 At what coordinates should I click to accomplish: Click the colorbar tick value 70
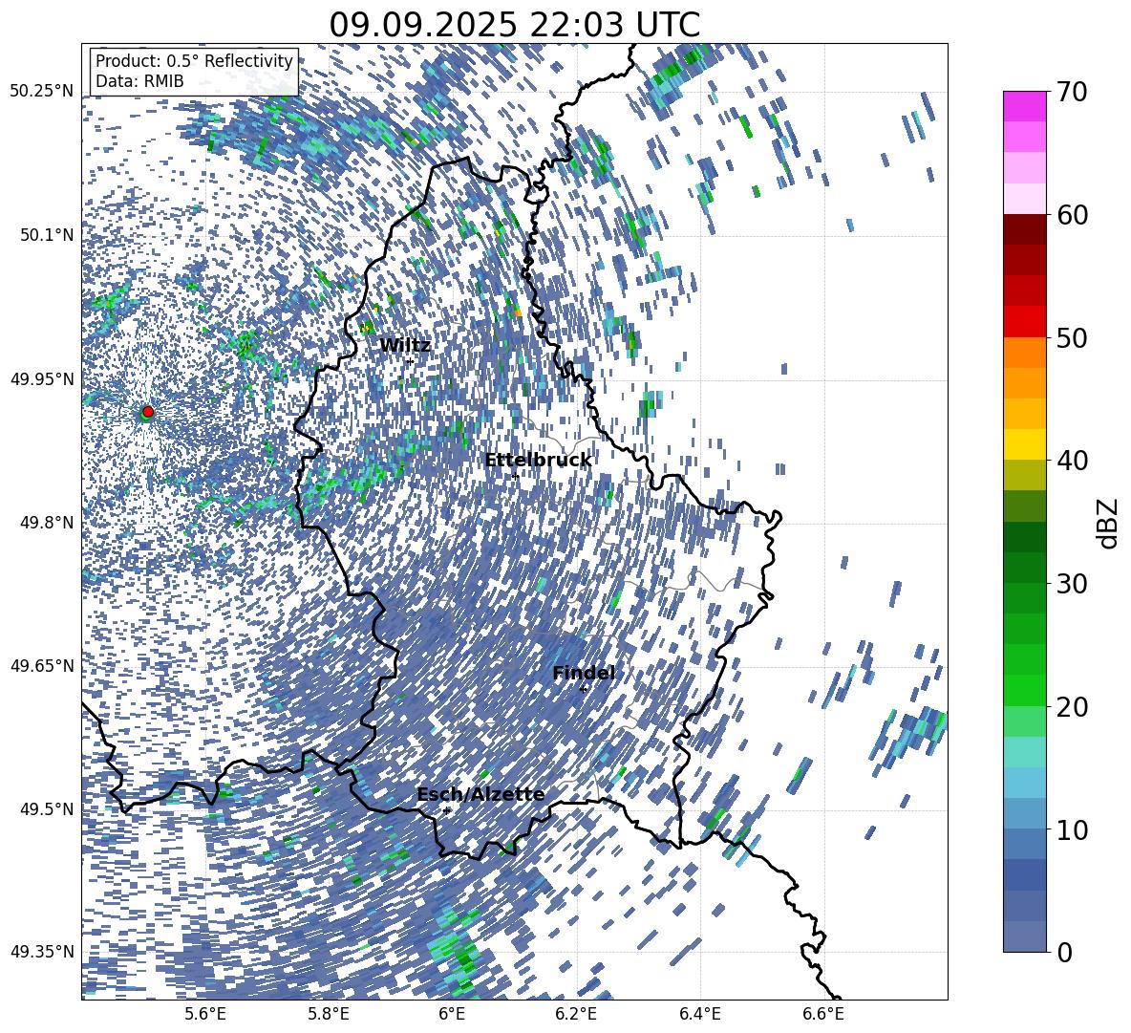pos(1072,92)
